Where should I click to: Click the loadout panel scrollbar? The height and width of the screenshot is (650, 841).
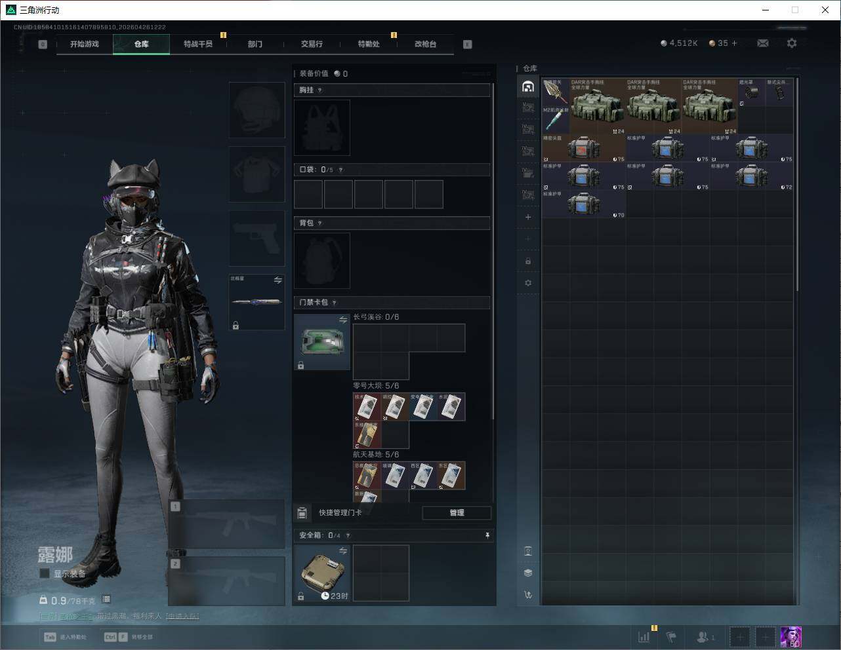click(x=493, y=251)
